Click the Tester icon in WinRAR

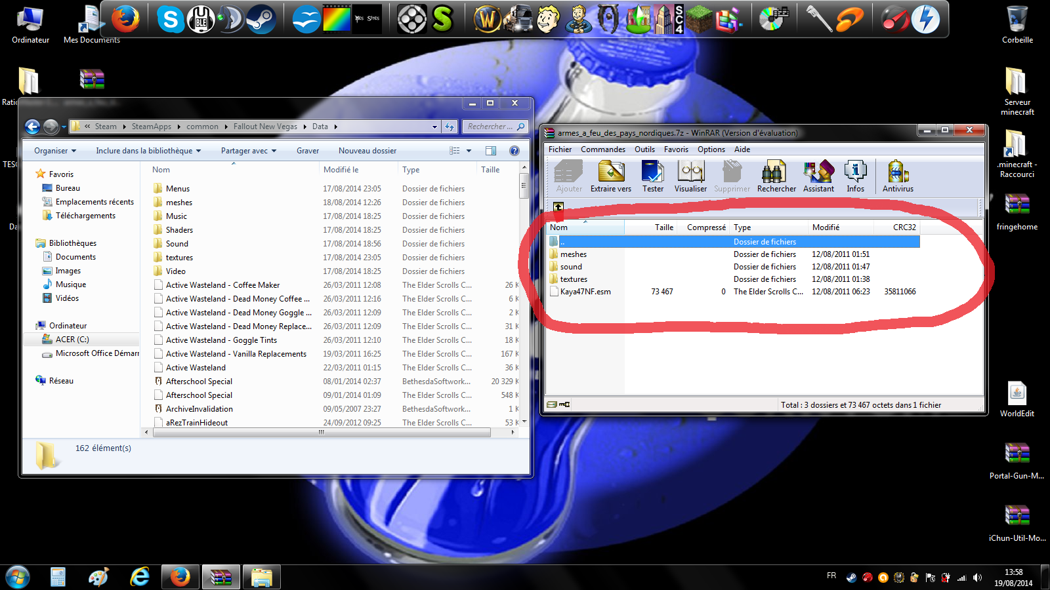pyautogui.click(x=653, y=176)
